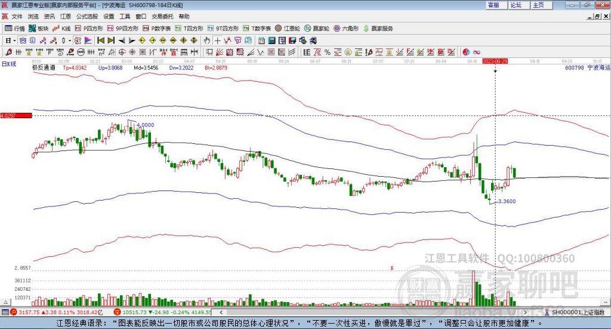The image size is (611, 329).
Task: Jump to the last bar icon
Action: coord(111,41)
